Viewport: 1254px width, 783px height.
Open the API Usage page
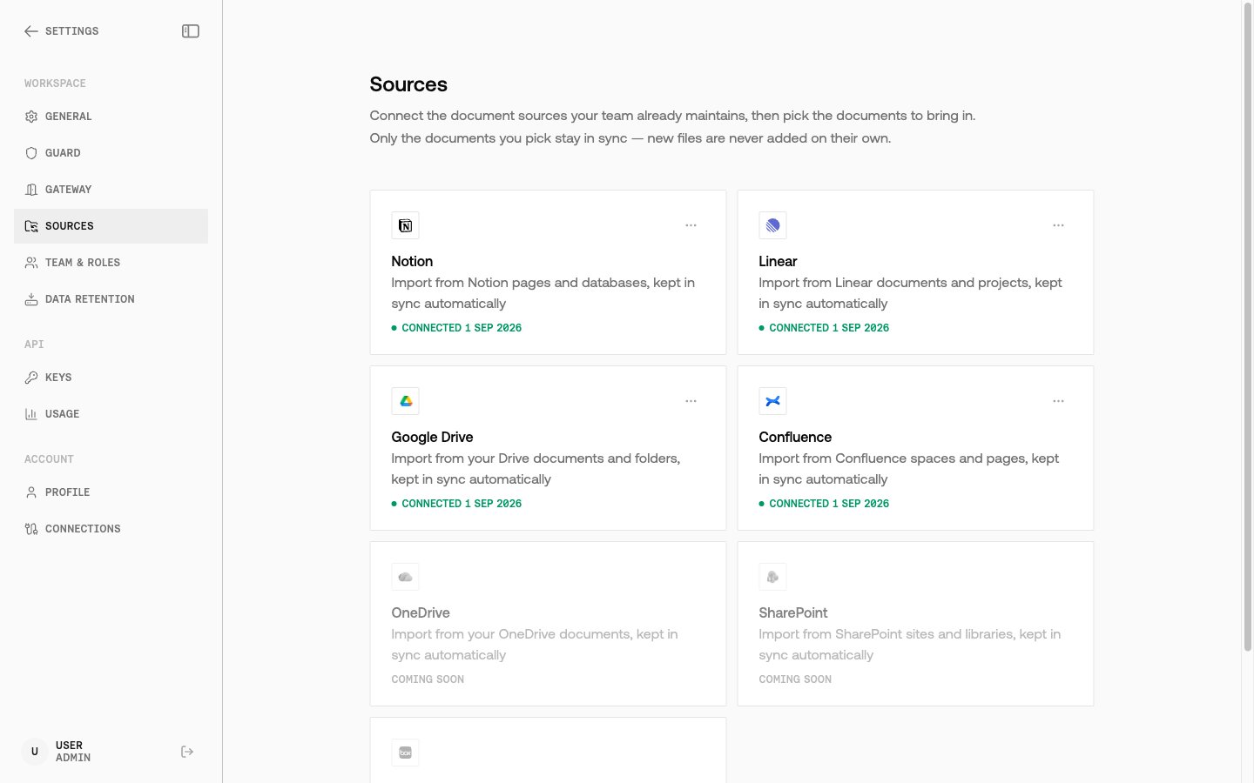click(x=111, y=414)
